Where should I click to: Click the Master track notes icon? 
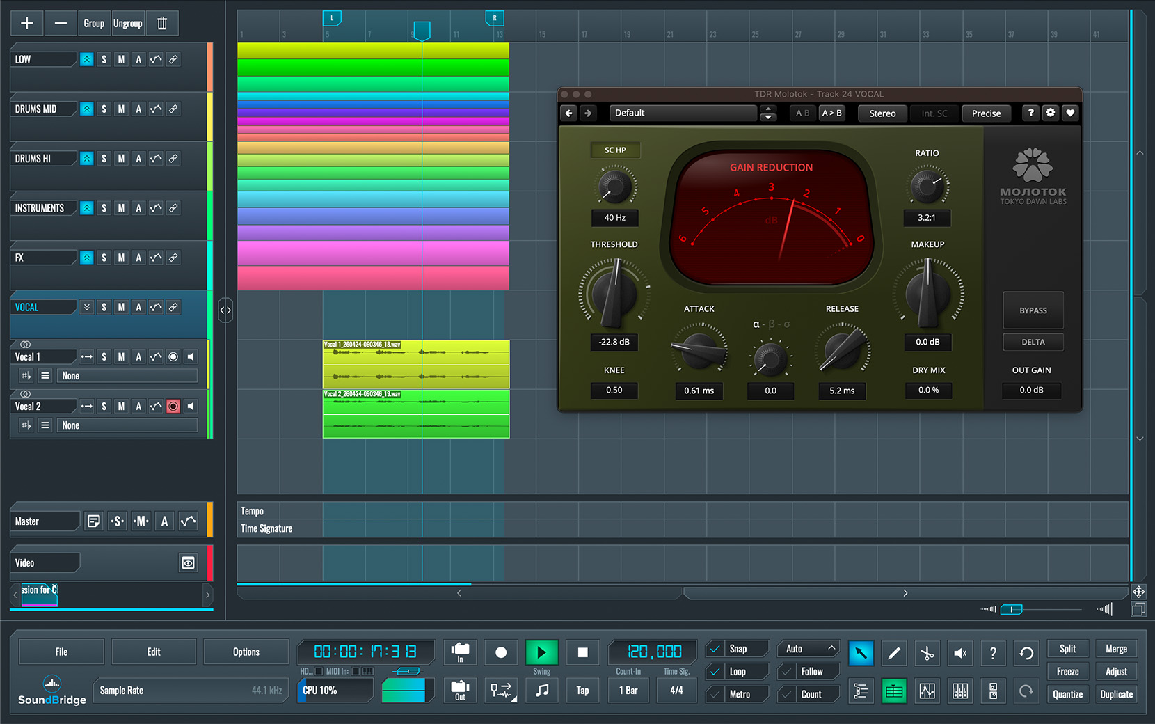click(94, 521)
